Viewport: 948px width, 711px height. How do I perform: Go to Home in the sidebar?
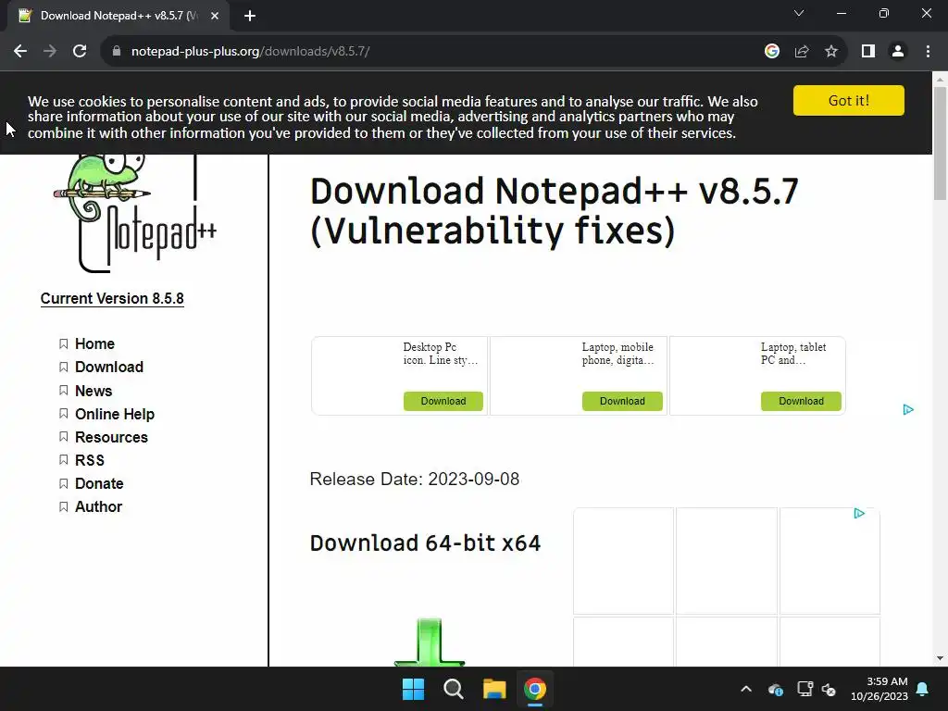point(95,344)
